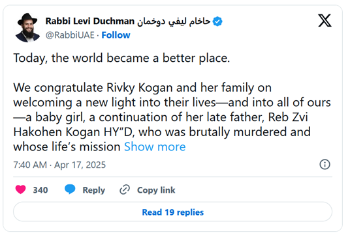Click the Copy link text label
The width and height of the screenshot is (350, 235).
(x=156, y=190)
